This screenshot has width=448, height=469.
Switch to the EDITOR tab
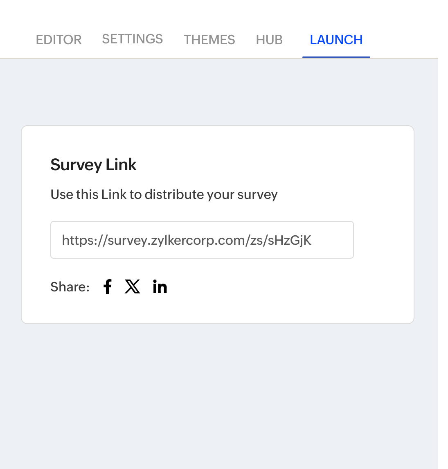59,40
